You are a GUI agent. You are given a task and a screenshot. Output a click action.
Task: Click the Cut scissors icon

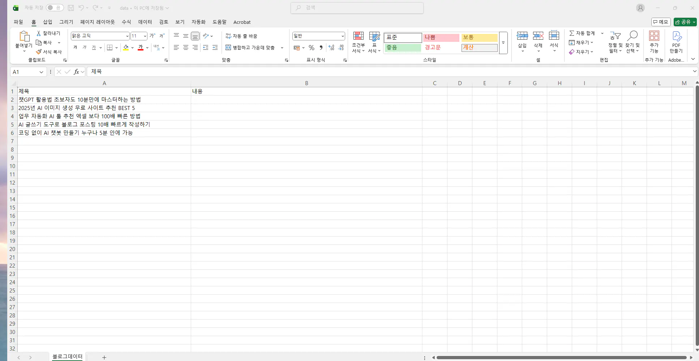pyautogui.click(x=39, y=33)
